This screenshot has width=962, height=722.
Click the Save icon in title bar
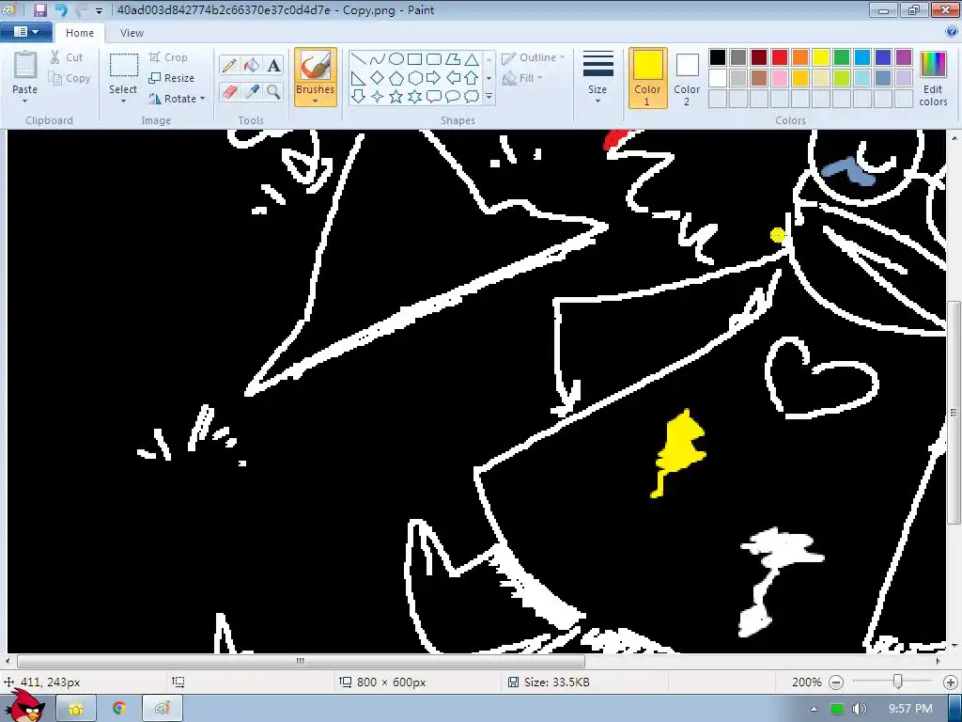[x=39, y=9]
